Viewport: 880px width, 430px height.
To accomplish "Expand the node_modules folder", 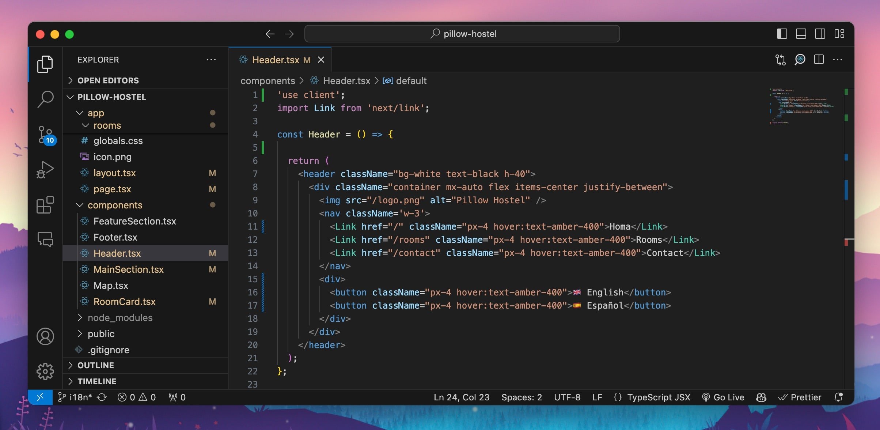I will (x=145, y=318).
